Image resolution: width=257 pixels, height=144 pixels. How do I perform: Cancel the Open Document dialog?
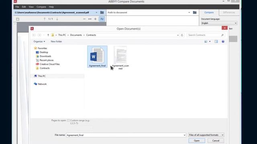pyautogui.click(x=216, y=140)
